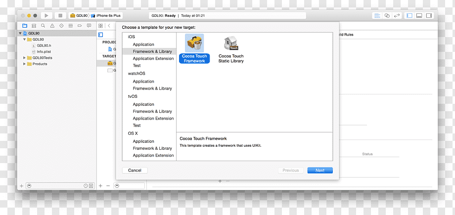
Task: Hide the Navigator panel toggle
Action: pos(409,16)
